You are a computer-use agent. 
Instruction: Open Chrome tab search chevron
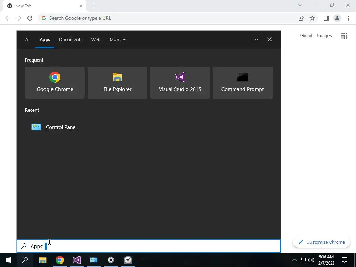click(300, 5)
